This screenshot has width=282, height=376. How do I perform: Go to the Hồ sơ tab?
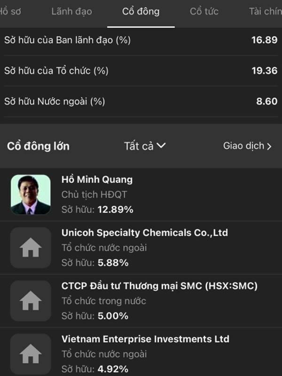click(10, 11)
